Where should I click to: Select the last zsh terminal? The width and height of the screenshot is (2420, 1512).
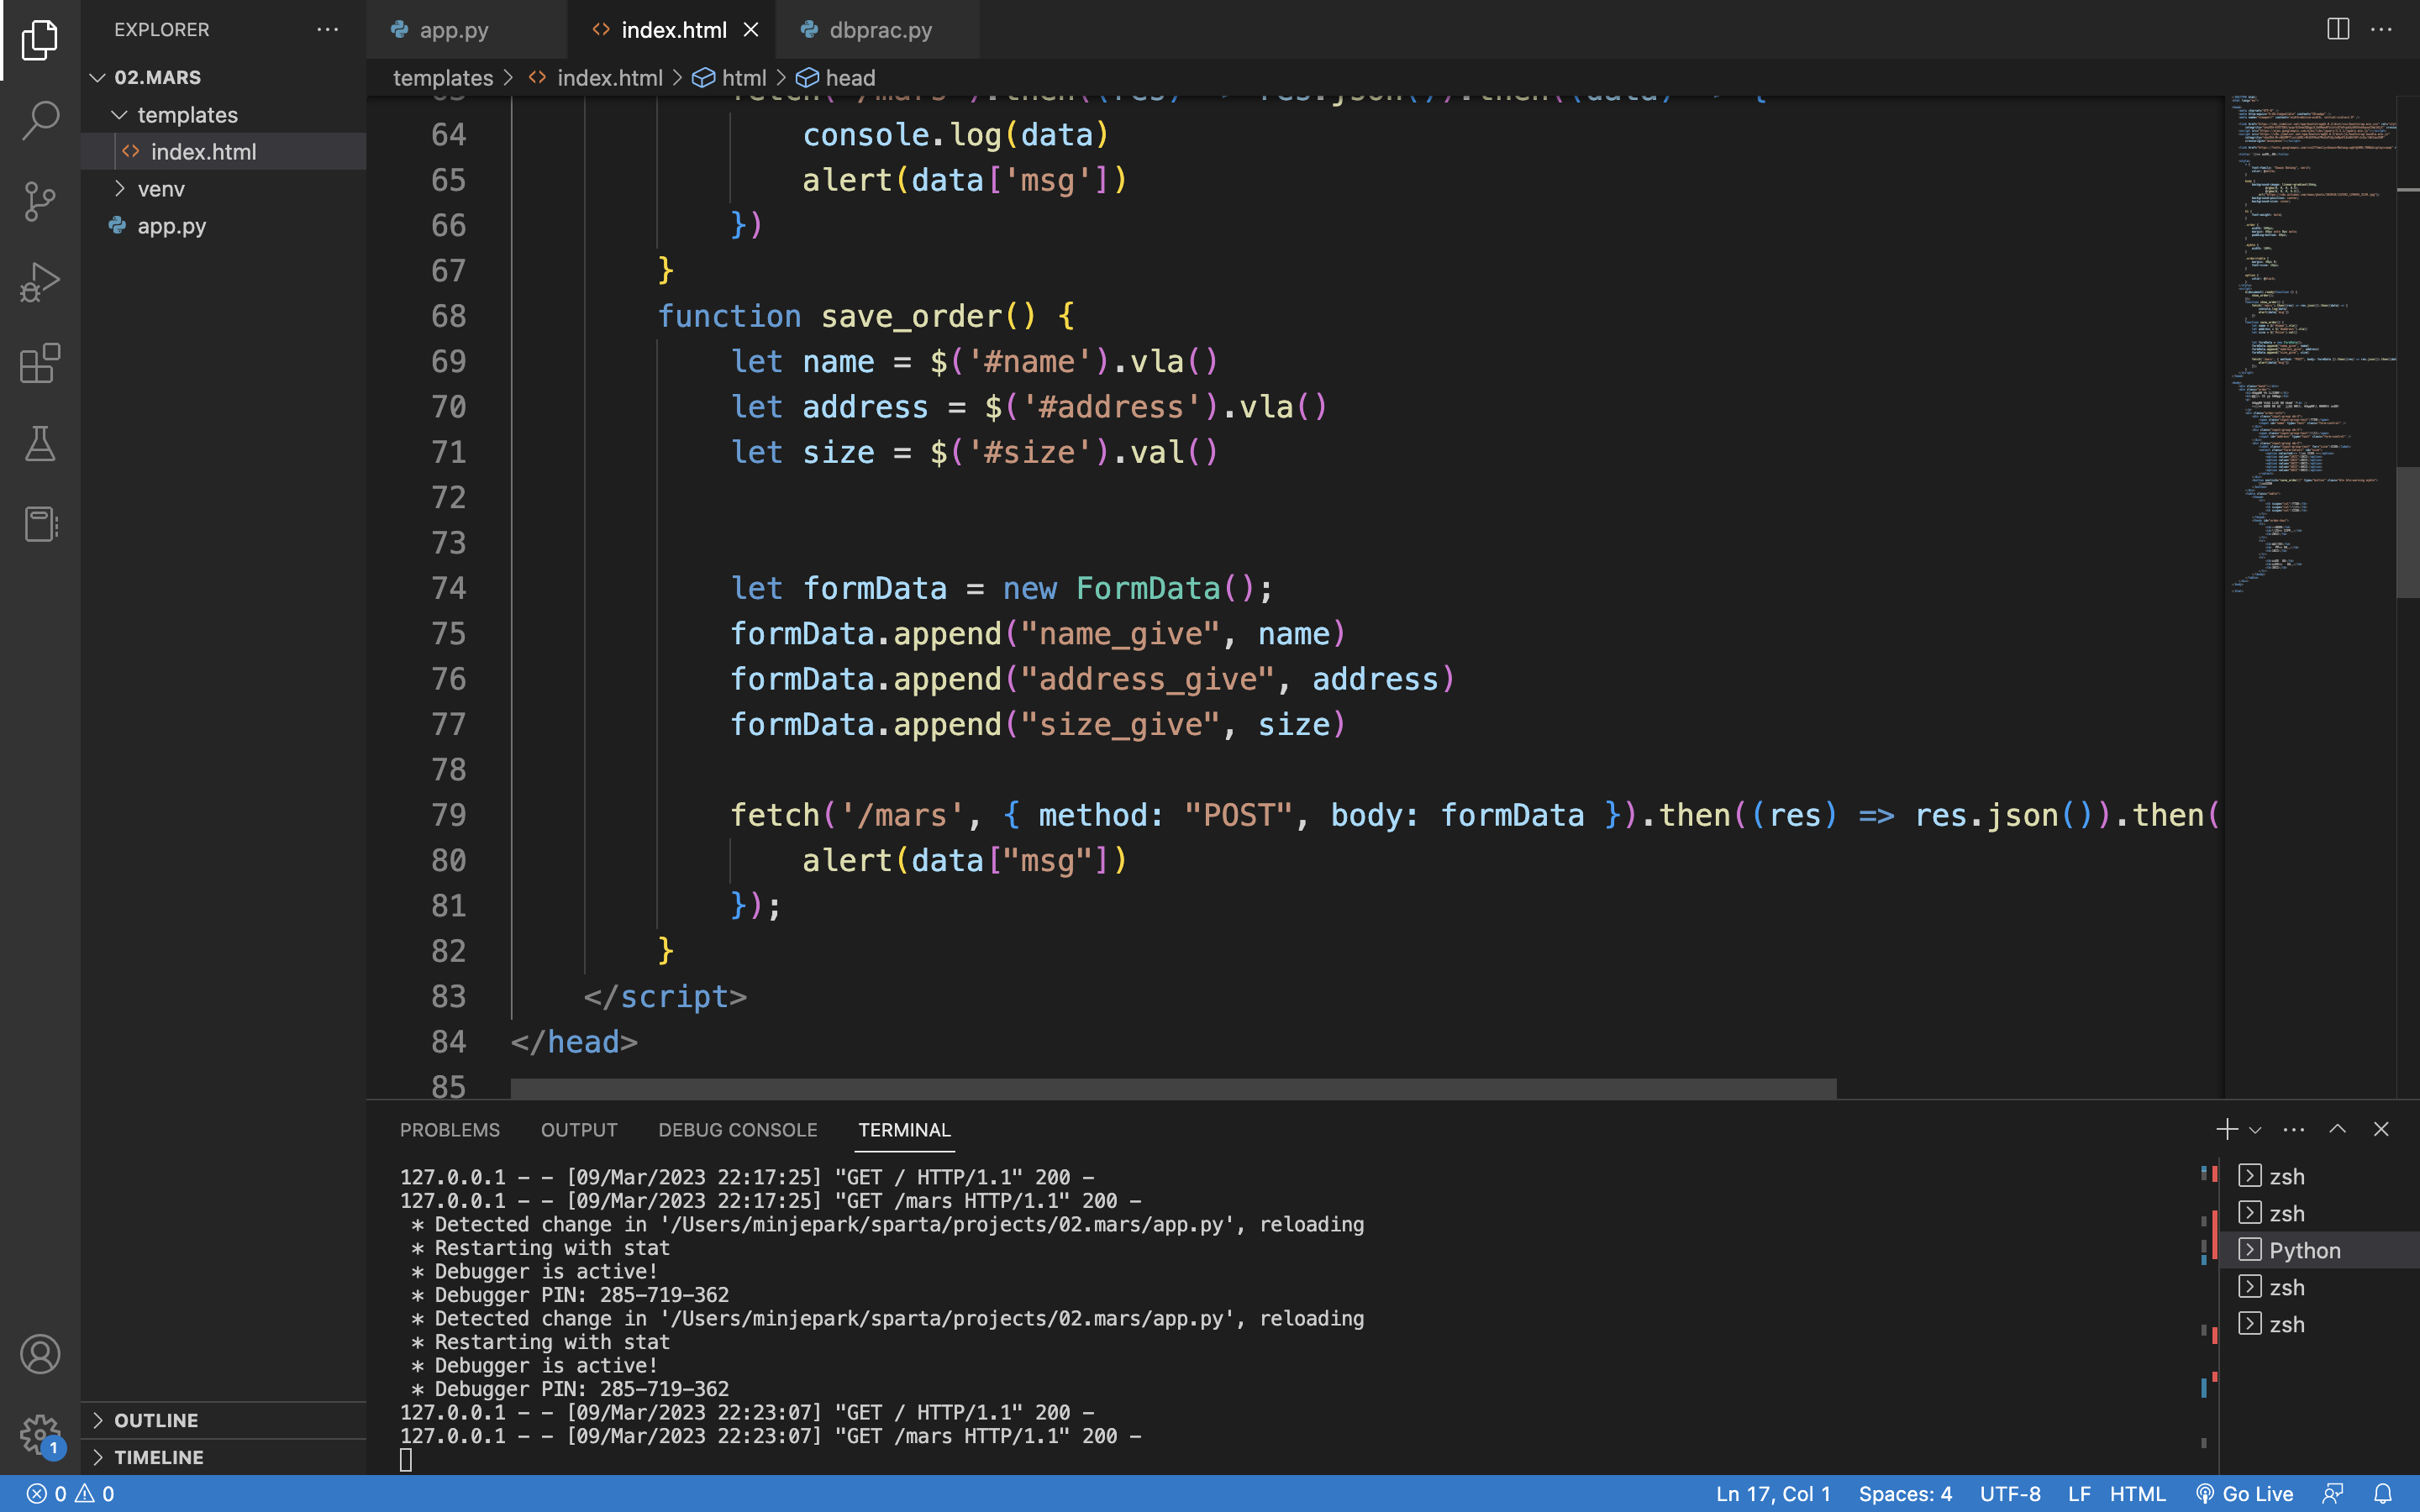pos(2318,1324)
